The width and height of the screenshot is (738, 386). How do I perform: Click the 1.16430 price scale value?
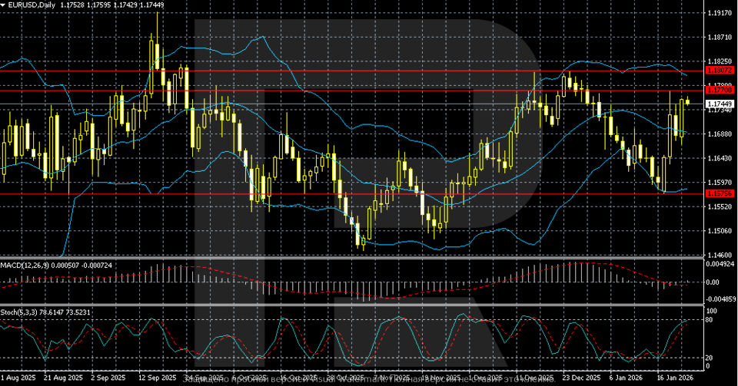719,158
